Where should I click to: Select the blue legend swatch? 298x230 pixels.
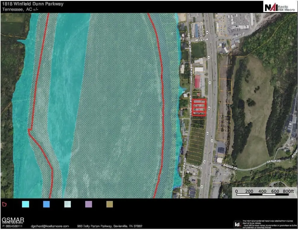tap(47, 204)
